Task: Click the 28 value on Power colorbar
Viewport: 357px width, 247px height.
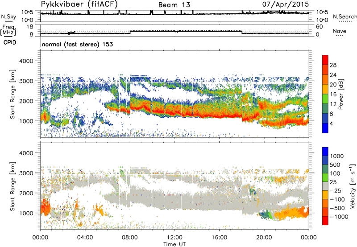Action: (333, 65)
